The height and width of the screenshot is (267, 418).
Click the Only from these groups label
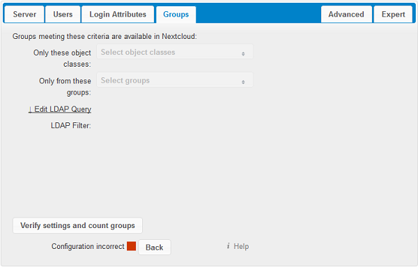point(65,86)
